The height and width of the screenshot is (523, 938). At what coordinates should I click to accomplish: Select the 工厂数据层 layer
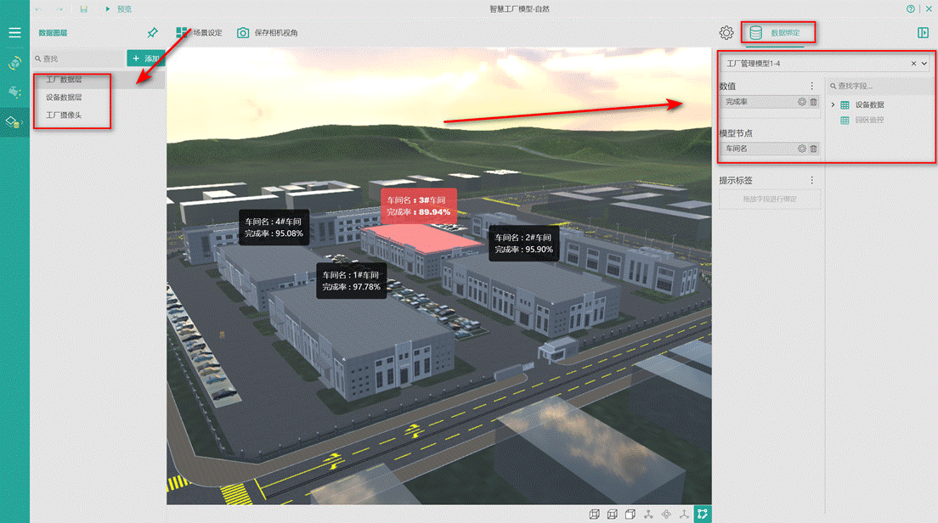99,80
